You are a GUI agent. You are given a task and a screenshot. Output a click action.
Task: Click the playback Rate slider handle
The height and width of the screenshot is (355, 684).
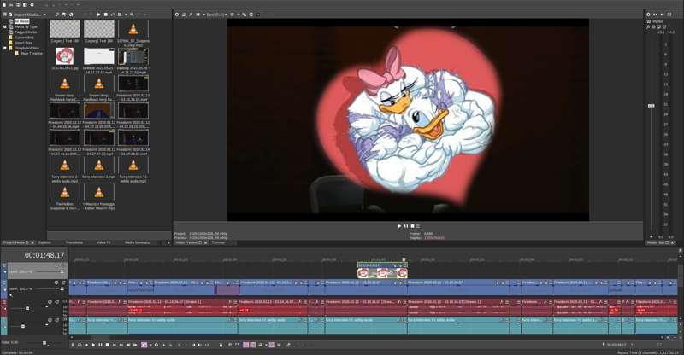(x=44, y=343)
